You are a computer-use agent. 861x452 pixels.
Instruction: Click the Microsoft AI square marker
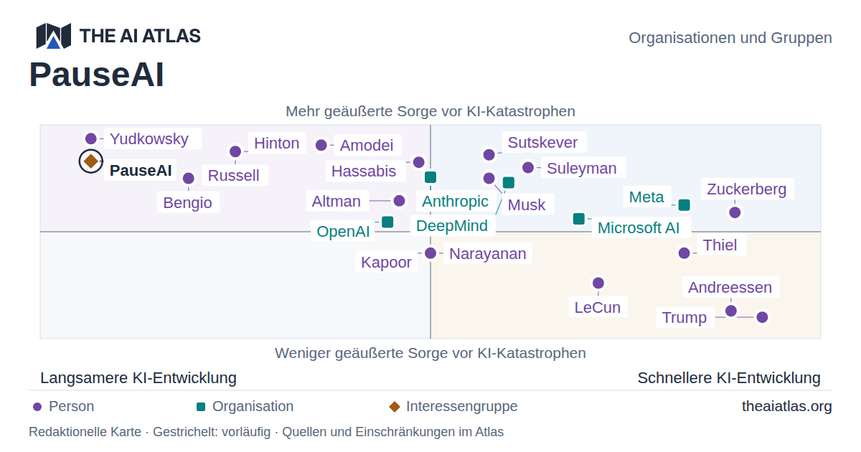pyautogui.click(x=579, y=219)
